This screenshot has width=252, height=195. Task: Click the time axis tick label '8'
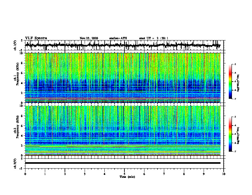click(184, 174)
